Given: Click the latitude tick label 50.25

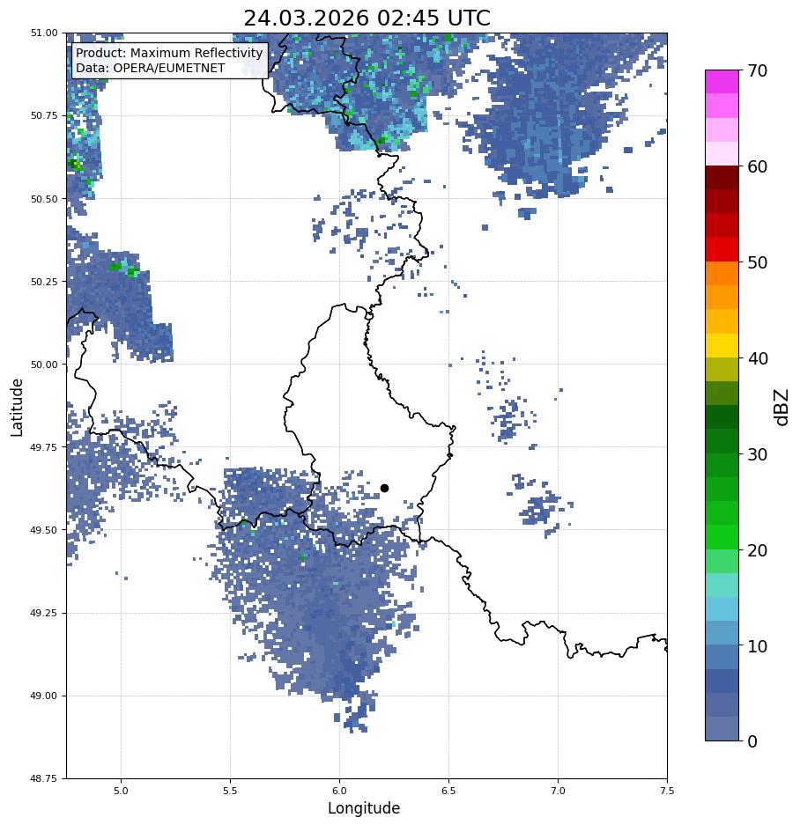Looking at the screenshot, I should 44,282.
